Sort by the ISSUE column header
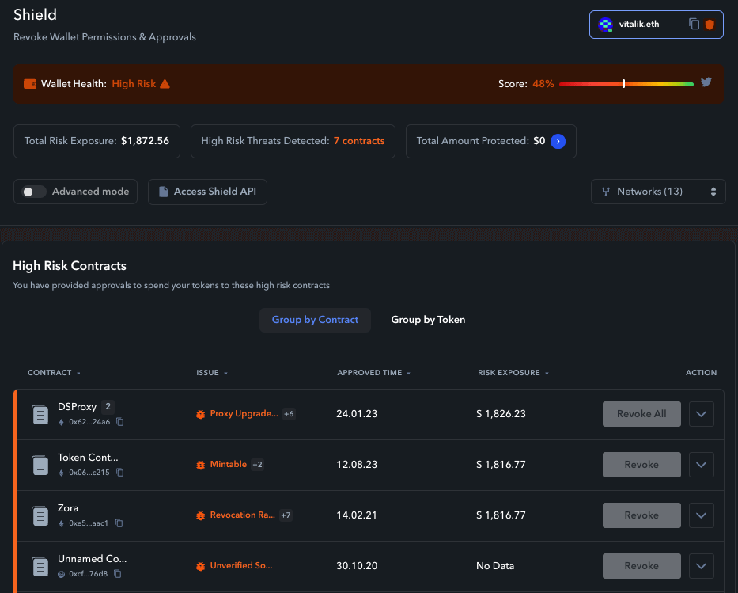Image resolution: width=738 pixels, height=593 pixels. pyautogui.click(x=212, y=373)
